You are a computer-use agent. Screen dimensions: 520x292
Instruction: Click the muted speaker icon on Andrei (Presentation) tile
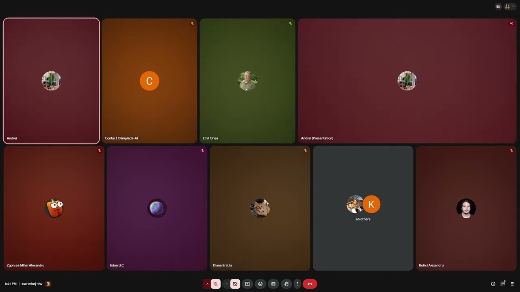[x=511, y=24]
